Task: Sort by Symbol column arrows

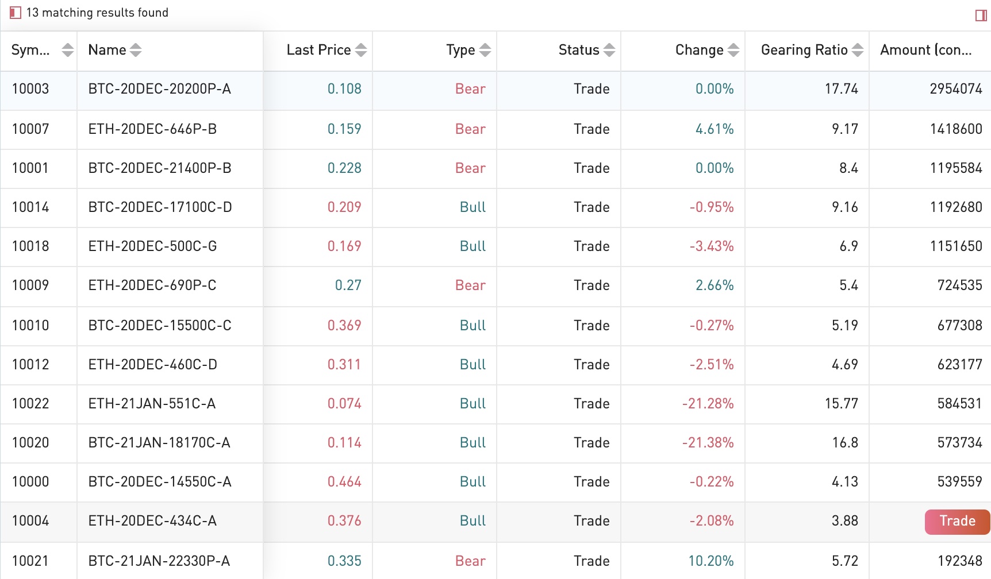Action: pyautogui.click(x=68, y=50)
